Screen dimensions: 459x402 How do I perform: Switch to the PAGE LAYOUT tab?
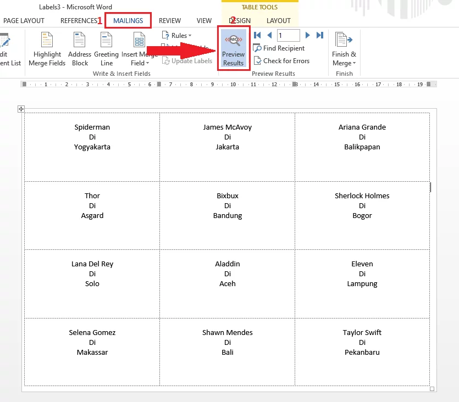(24, 20)
